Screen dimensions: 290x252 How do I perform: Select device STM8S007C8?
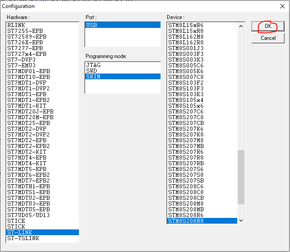tap(202, 77)
